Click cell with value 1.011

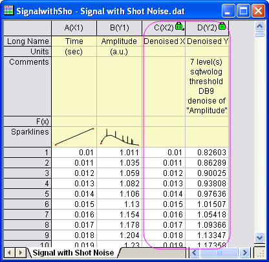[120, 153]
